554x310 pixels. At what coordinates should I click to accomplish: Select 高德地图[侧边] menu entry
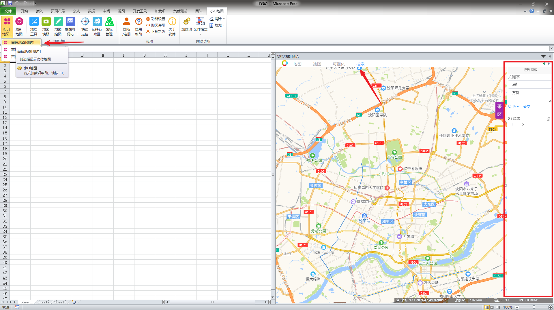22,43
